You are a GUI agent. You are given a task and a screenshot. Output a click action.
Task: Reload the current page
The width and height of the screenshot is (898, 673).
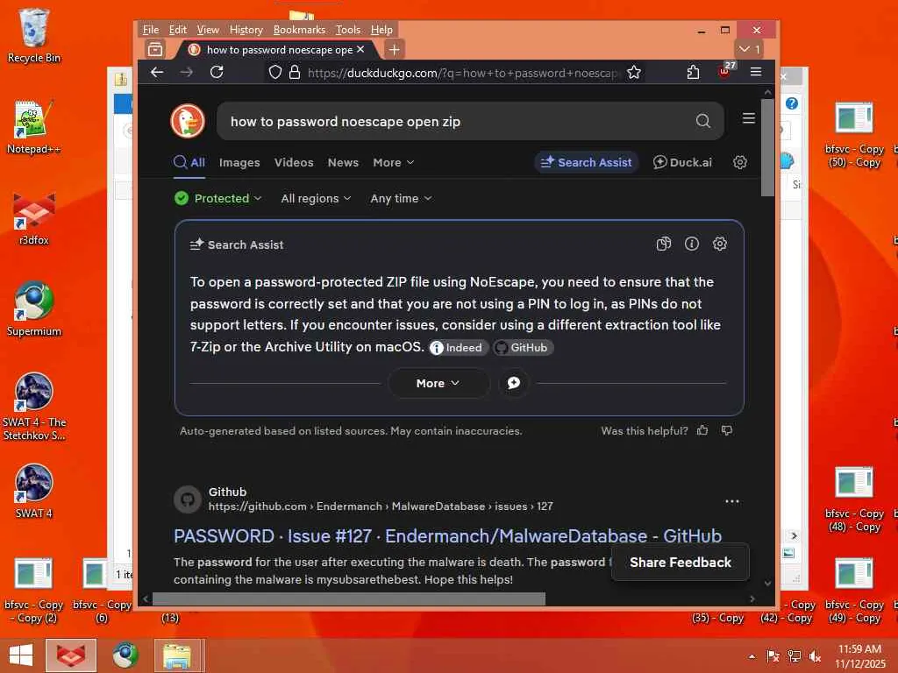pyautogui.click(x=217, y=72)
